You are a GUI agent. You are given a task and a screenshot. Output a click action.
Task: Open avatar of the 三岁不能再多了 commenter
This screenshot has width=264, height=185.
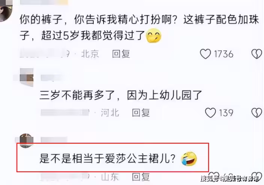click(26, 78)
